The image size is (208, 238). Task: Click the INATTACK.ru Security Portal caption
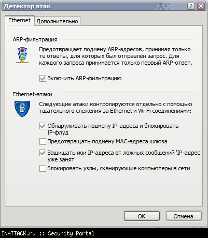point(48,233)
